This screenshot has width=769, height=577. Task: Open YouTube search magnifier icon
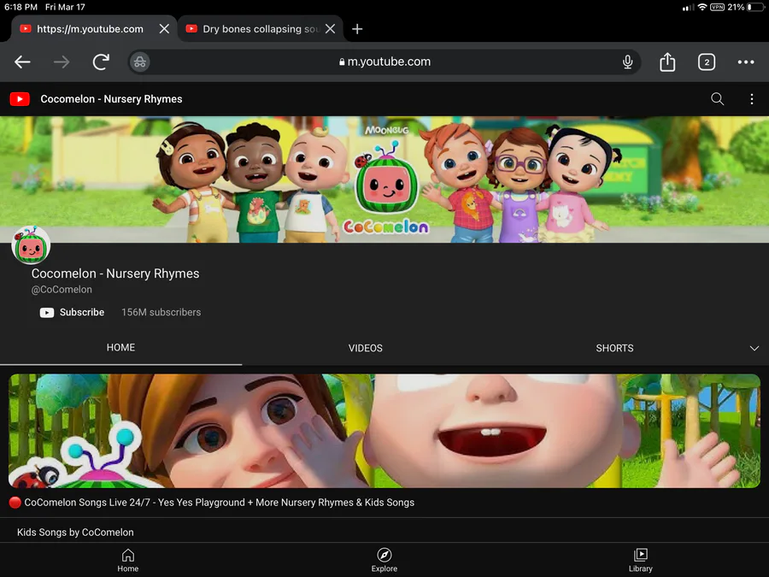(x=717, y=99)
